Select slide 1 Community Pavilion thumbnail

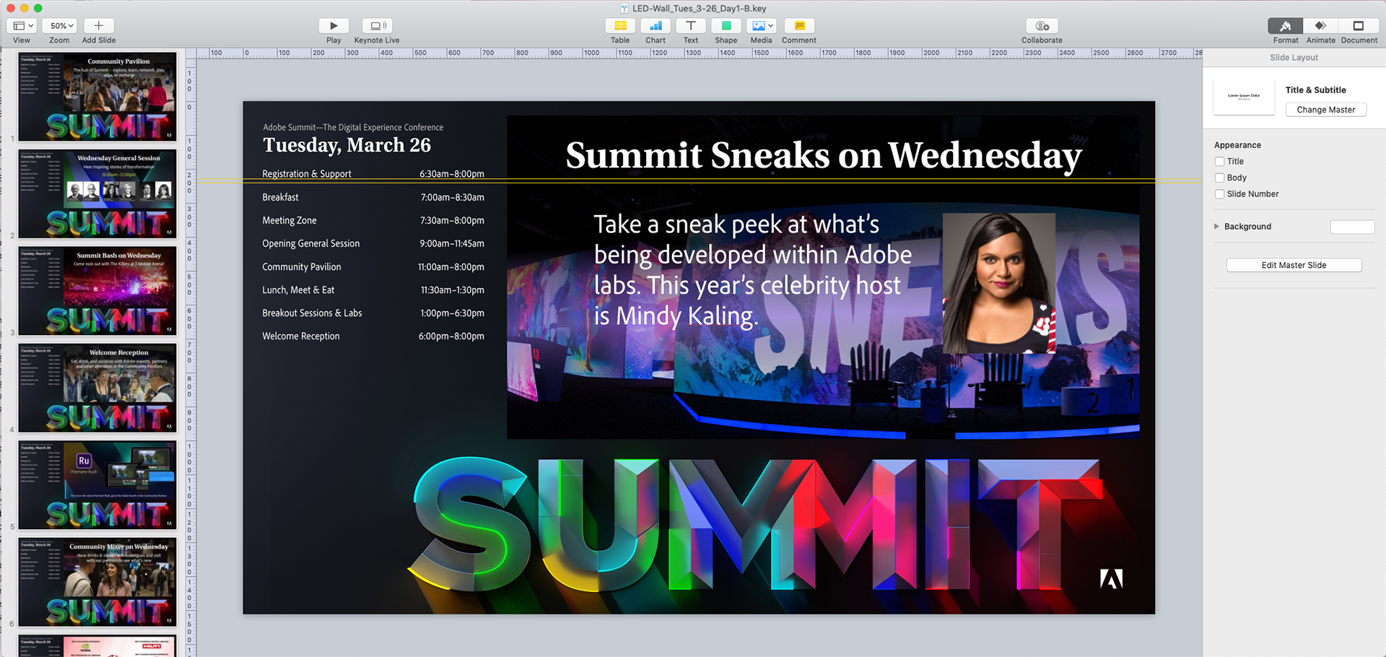click(97, 96)
